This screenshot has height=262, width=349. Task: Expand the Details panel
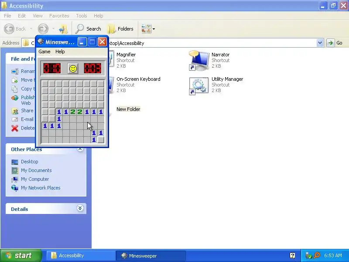(x=80, y=208)
